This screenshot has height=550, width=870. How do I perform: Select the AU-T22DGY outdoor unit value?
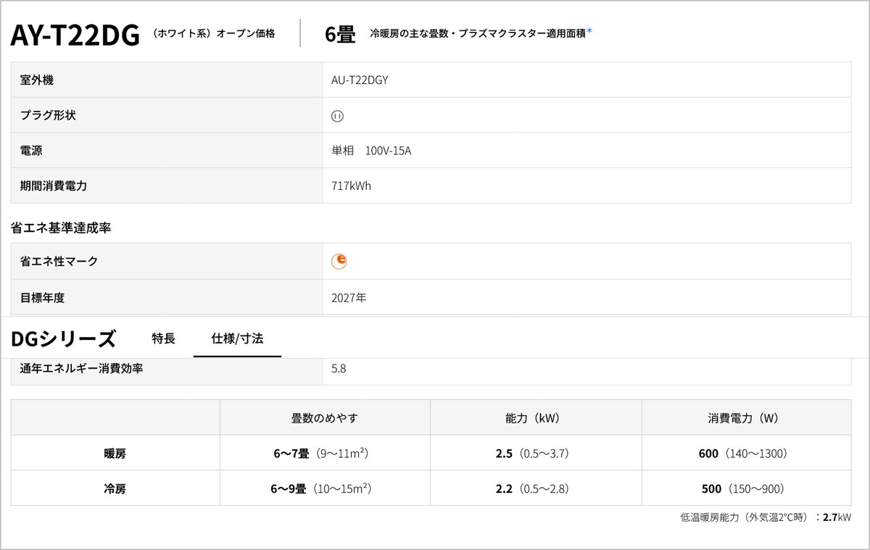360,80
